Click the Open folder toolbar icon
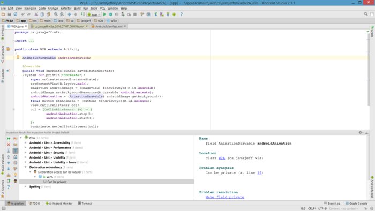Viewport: 375px width, 211px height. point(3,14)
